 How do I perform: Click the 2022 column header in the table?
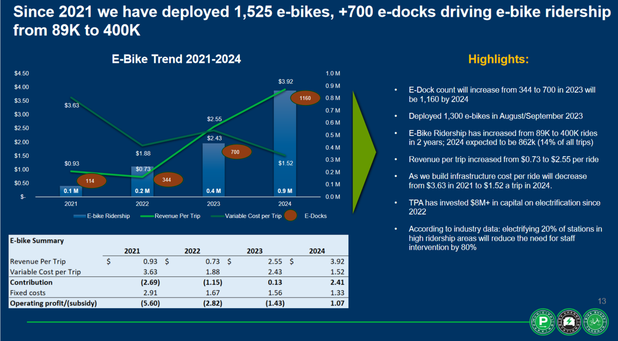tap(192, 251)
